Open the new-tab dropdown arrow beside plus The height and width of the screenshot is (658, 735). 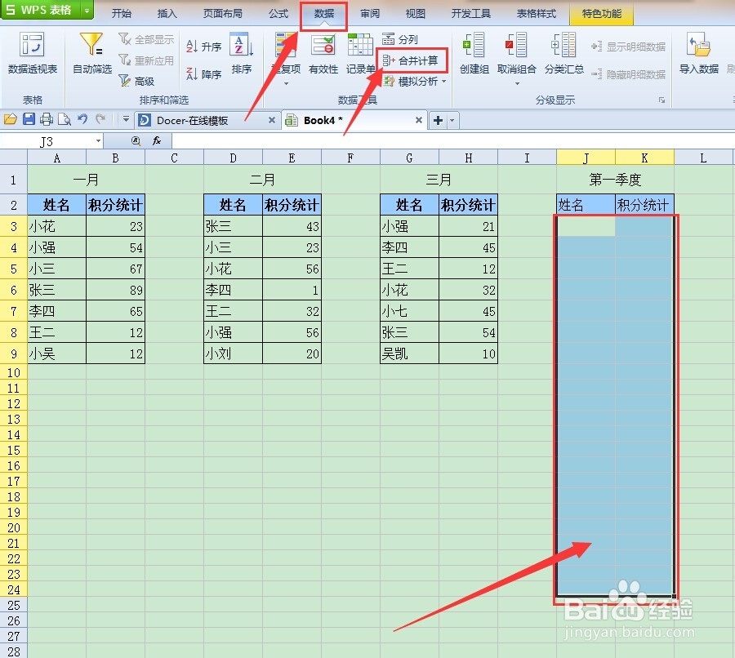[x=452, y=121]
